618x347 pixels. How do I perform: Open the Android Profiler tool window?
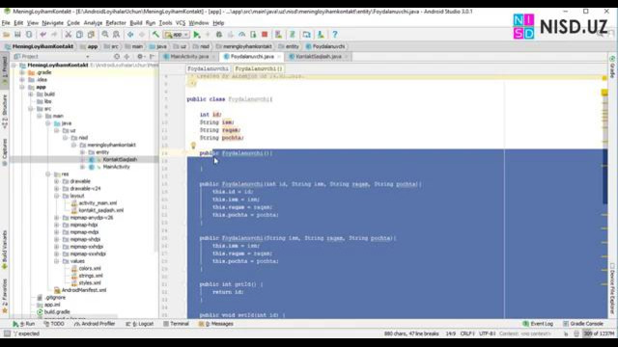[x=95, y=324]
